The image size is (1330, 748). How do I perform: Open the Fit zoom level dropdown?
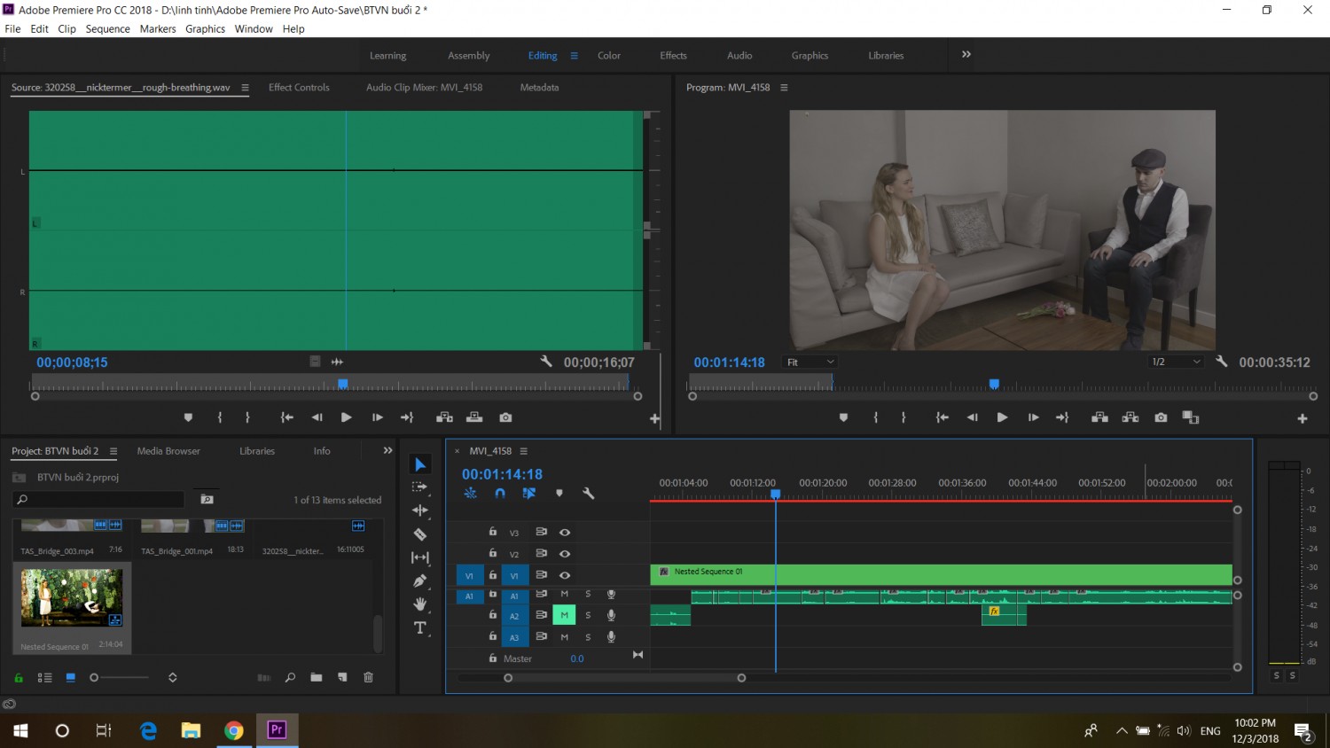(810, 362)
